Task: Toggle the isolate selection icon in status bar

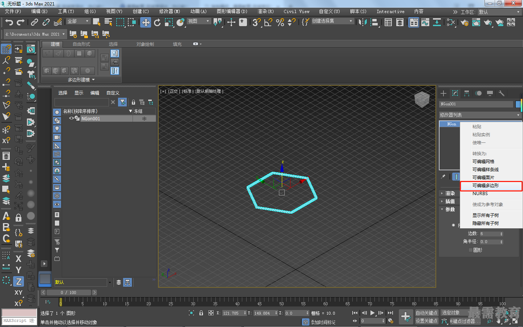Action: 191,313
